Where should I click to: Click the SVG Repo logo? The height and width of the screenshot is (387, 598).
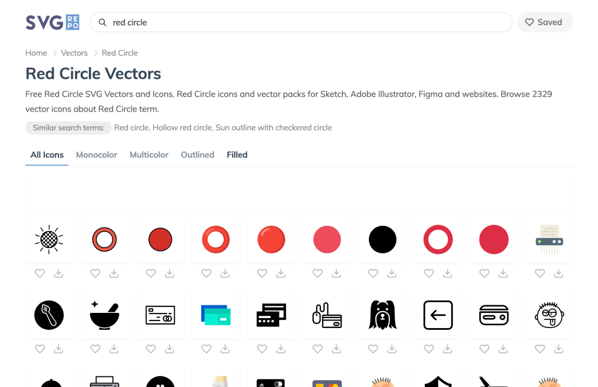(x=53, y=22)
